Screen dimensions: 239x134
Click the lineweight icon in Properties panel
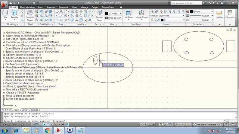coord(188,16)
